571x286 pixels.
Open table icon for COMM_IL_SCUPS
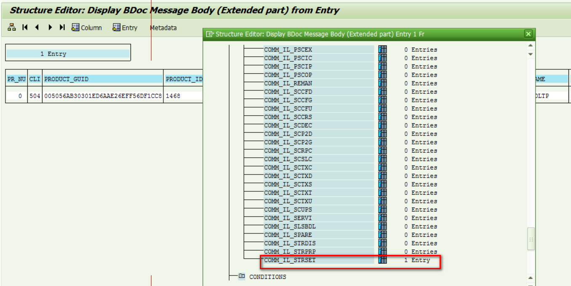[382, 209]
